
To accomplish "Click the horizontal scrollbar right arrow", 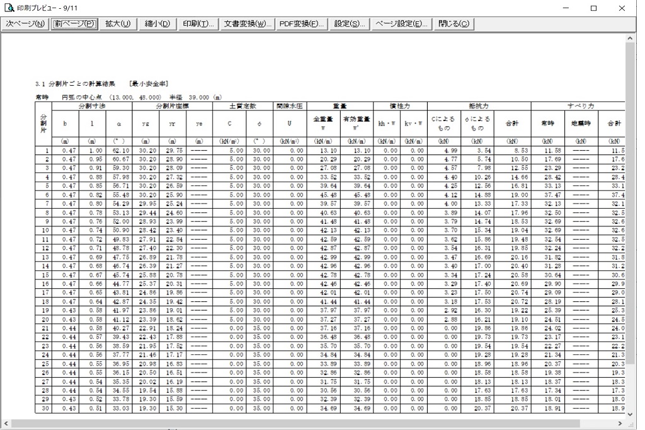I will [x=621, y=423].
